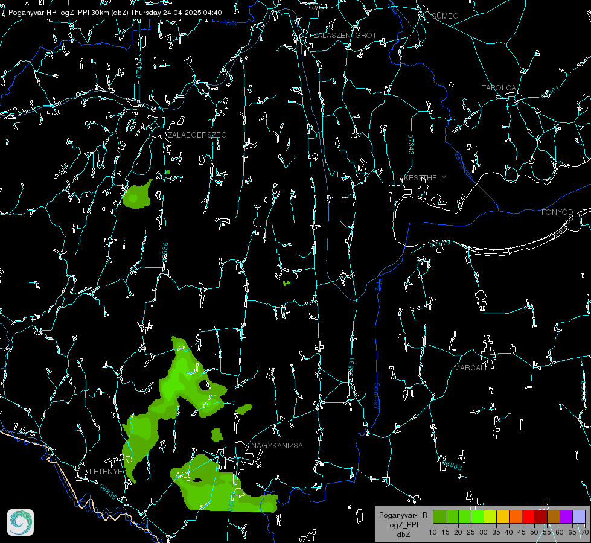
Task: Select the bright green 25-30 dBZ swatch
Action: pos(478,516)
